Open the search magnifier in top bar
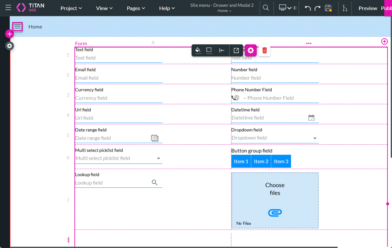This screenshot has width=392, height=248. pos(266,8)
